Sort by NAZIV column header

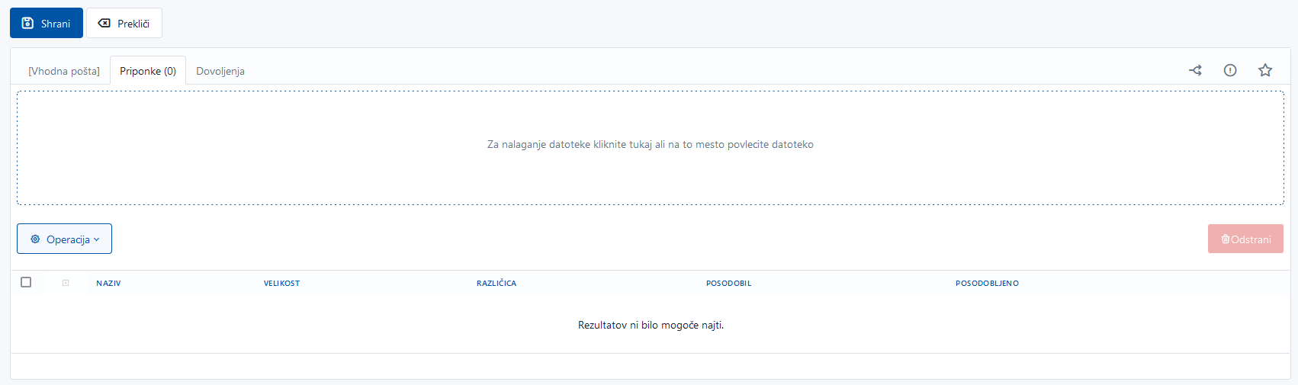click(108, 283)
